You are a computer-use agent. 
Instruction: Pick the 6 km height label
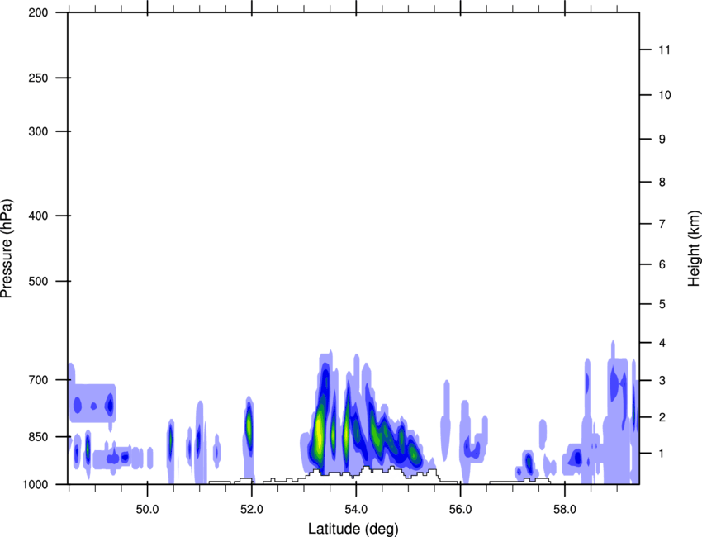coord(662,264)
